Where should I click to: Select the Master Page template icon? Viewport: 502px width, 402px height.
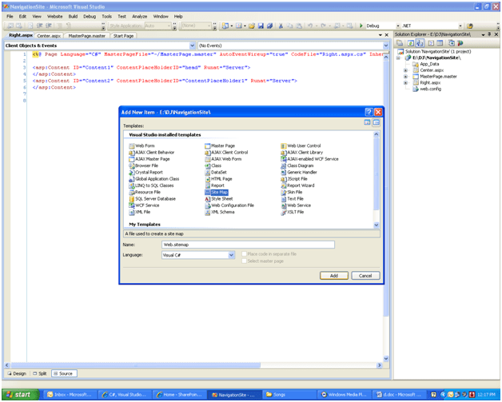[x=208, y=145]
